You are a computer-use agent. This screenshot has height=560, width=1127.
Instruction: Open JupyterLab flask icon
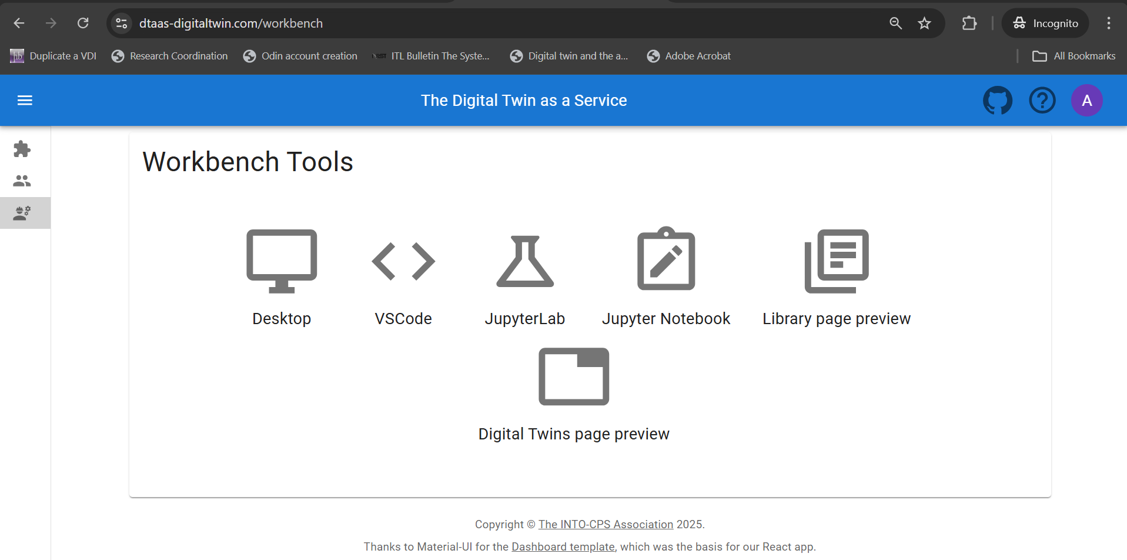525,261
